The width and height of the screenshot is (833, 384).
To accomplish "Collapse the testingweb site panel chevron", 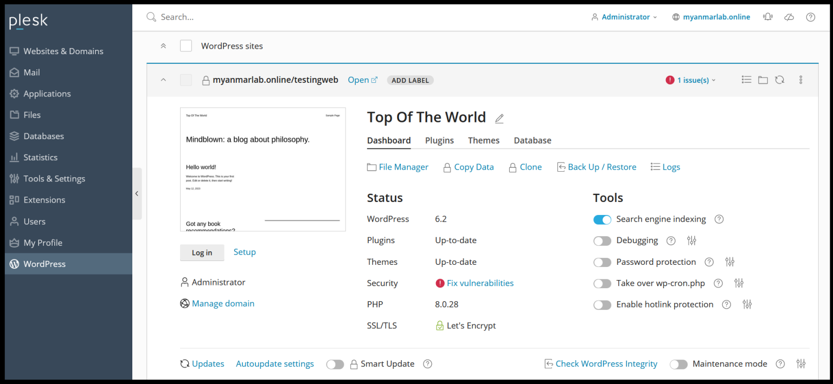I will [163, 80].
